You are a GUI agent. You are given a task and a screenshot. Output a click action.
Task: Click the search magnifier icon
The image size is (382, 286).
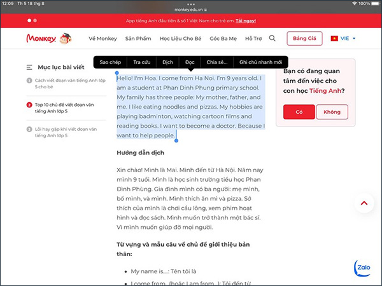(x=272, y=38)
